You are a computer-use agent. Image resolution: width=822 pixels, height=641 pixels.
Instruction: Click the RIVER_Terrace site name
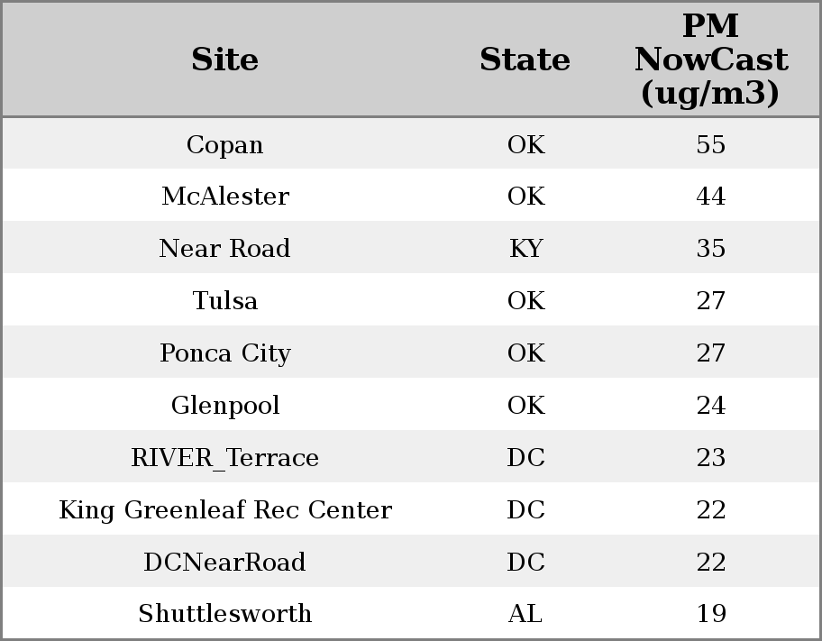pyautogui.click(x=224, y=458)
